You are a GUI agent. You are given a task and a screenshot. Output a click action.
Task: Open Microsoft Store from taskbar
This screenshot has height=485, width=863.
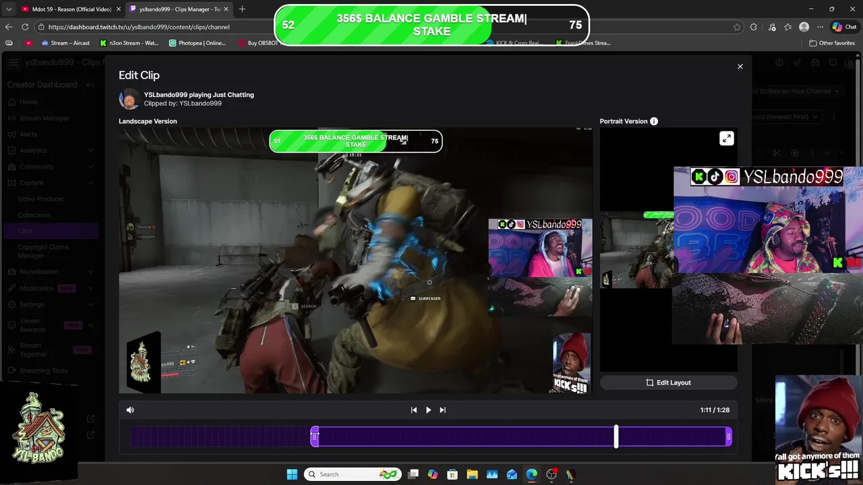coord(452,474)
